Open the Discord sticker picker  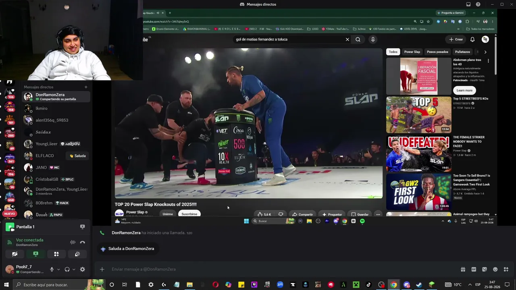(x=485, y=269)
